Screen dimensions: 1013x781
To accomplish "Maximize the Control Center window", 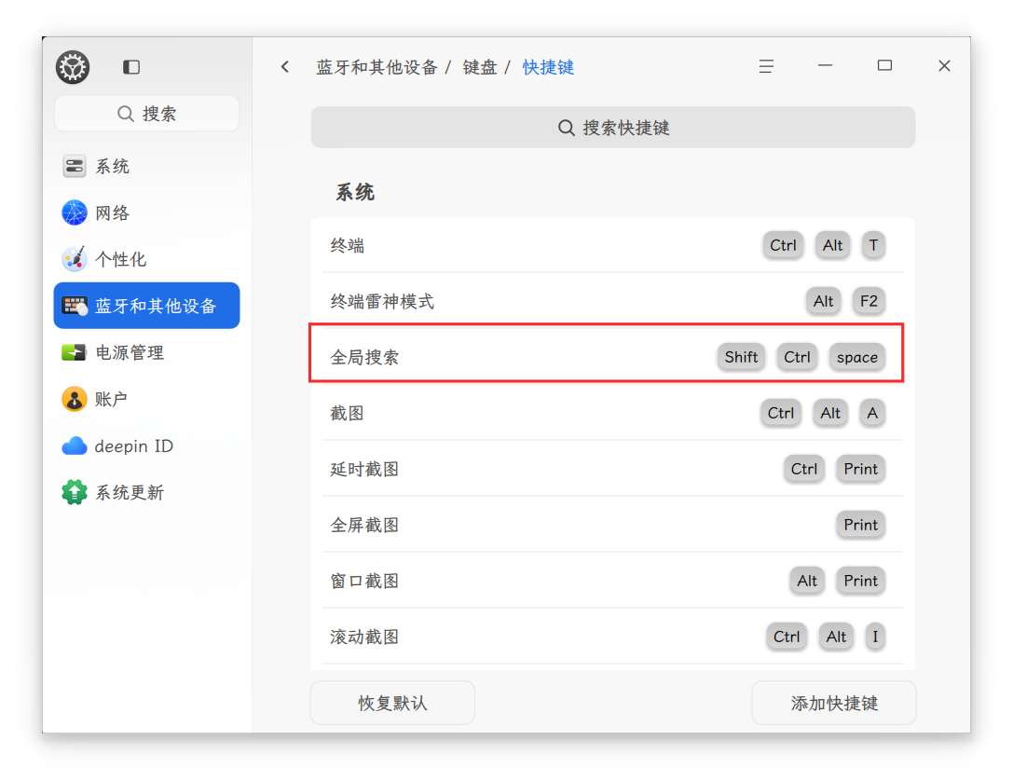I will pos(884,66).
